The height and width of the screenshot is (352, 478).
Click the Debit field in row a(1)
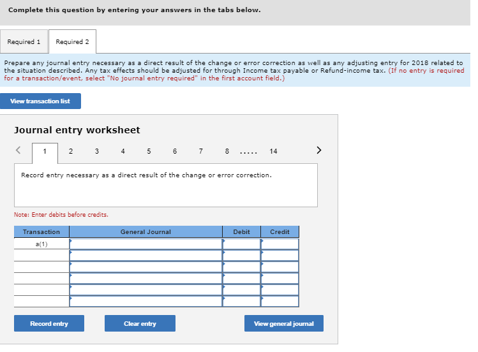(x=241, y=244)
